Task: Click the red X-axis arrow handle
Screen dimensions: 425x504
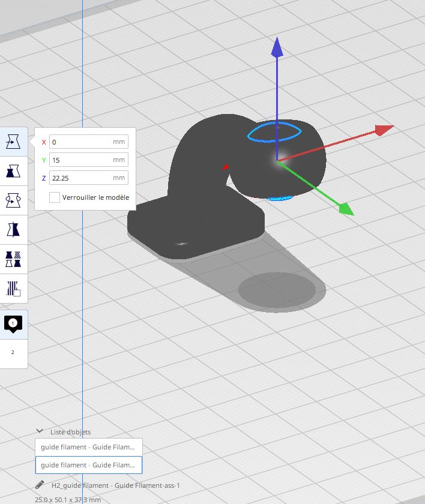Action: (x=383, y=129)
